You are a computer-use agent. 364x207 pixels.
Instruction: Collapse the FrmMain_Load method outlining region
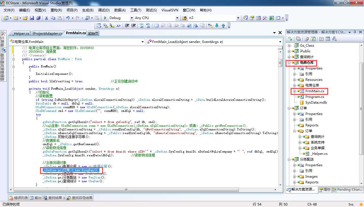[13, 89]
